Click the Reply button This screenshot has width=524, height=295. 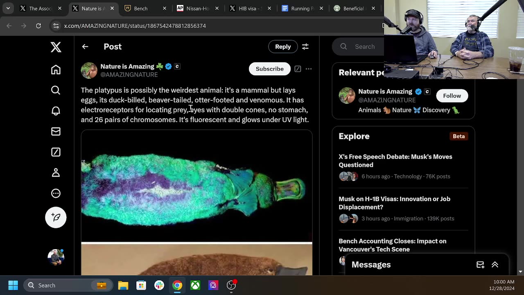coord(283,47)
